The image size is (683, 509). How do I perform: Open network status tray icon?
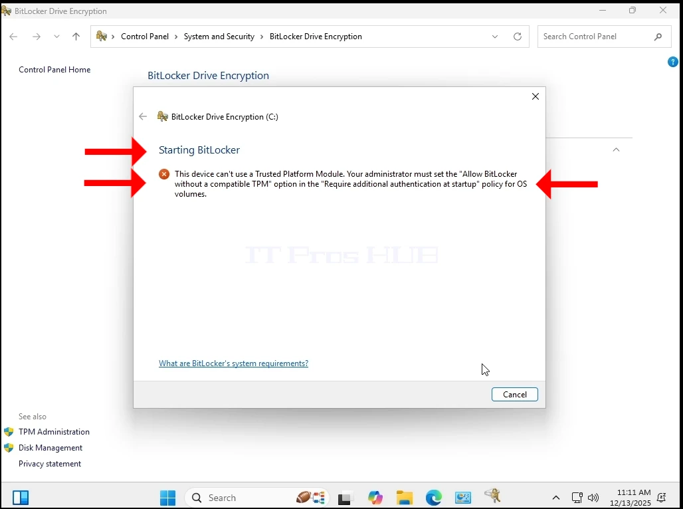[577, 498]
